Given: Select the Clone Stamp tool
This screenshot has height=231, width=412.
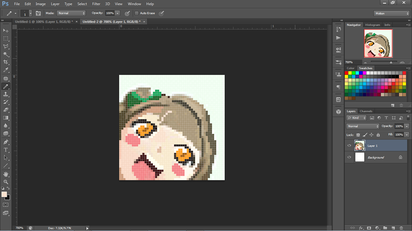Looking at the screenshot, I should pos(6,94).
